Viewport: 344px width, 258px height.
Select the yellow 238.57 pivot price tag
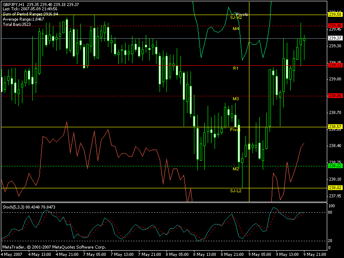(335, 127)
